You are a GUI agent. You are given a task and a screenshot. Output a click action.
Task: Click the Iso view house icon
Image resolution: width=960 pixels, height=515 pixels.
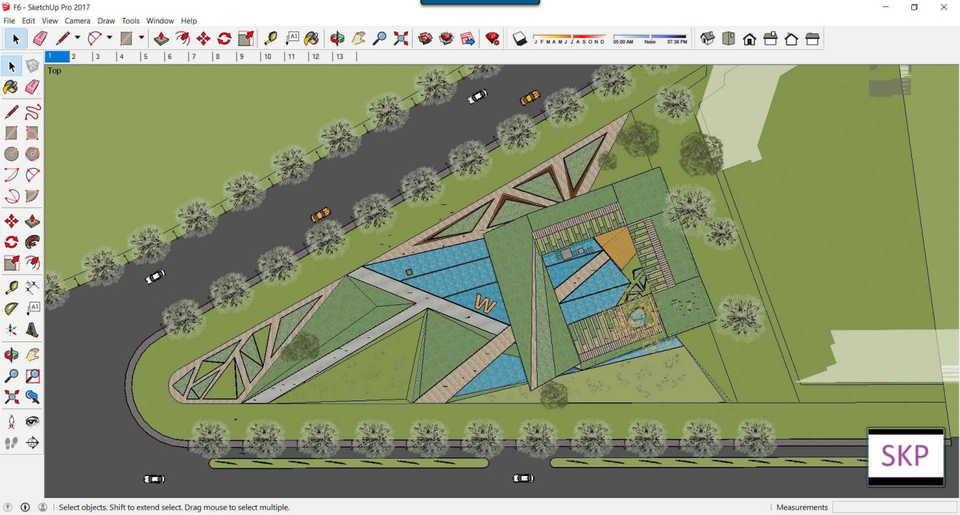point(708,38)
